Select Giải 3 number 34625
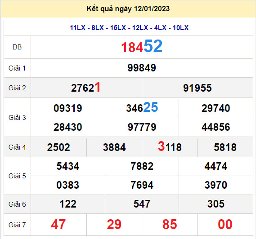The image size is (256, 239). pos(142,107)
